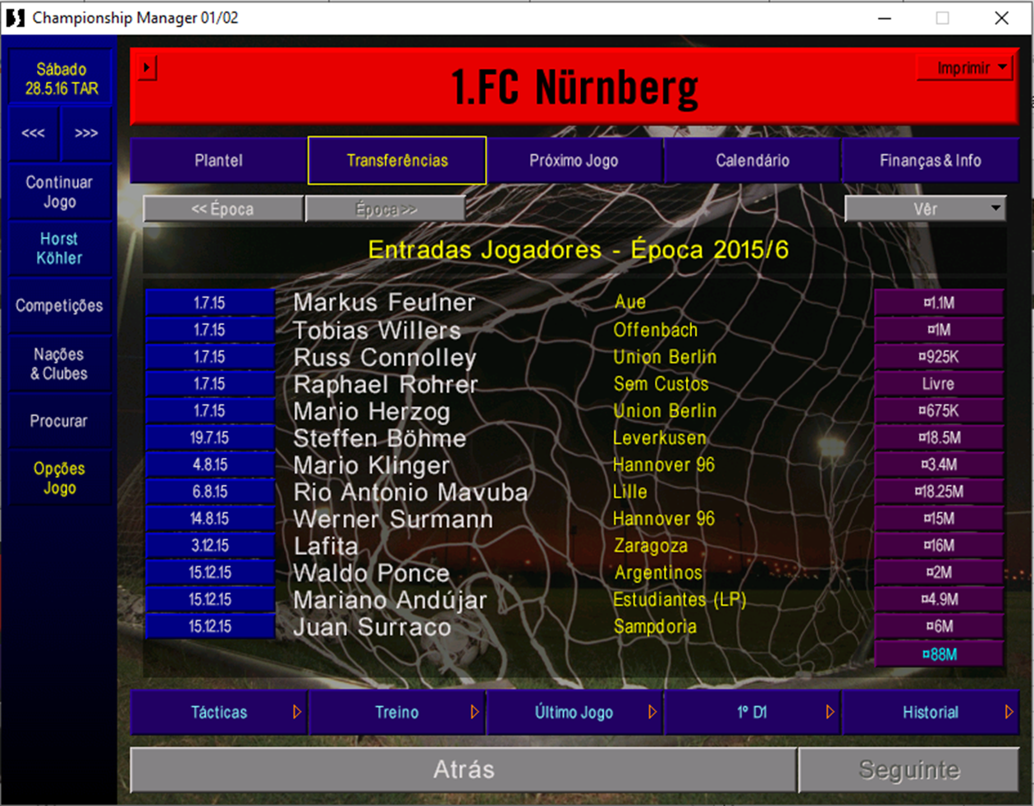Screen dimensions: 1034x806
Task: Open club Sampdoria
Action: tap(655, 627)
